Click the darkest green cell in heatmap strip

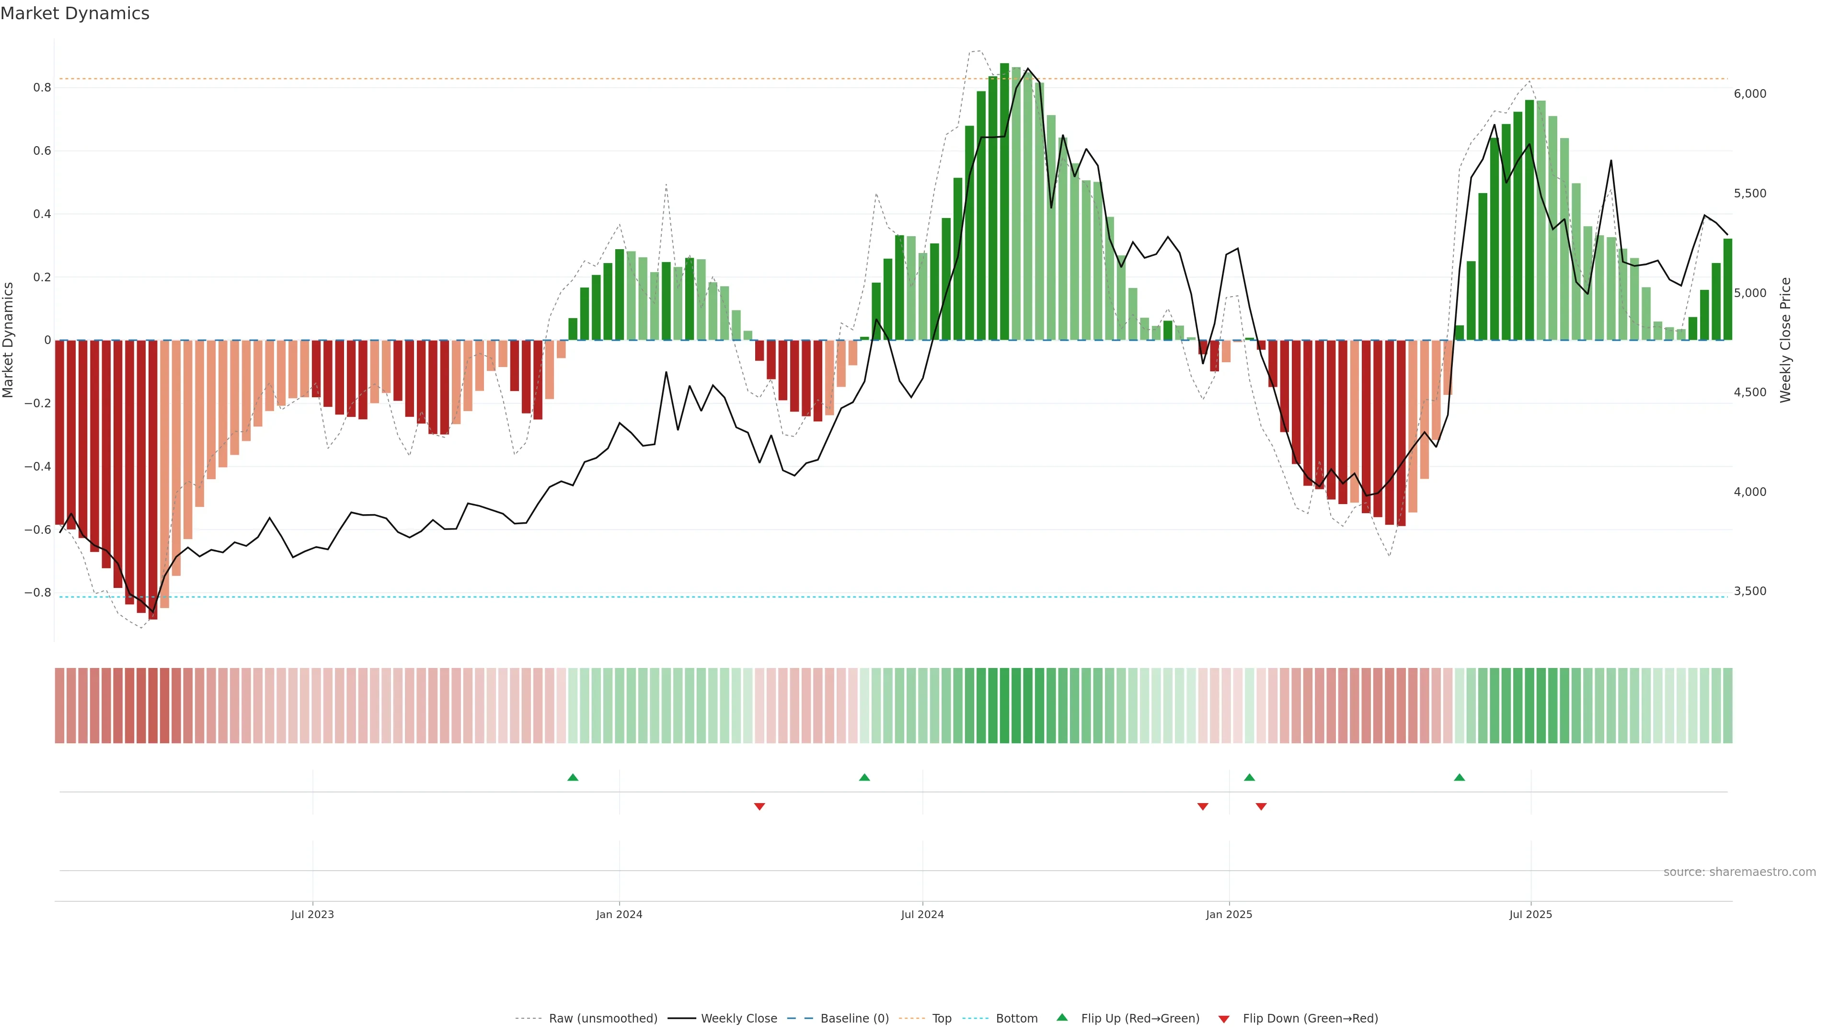coord(1004,705)
